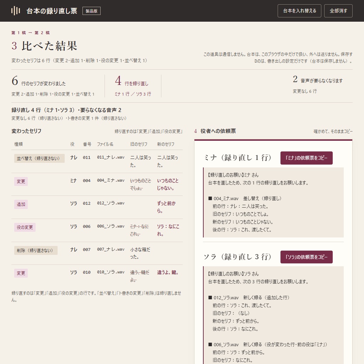
Task: Click file name 010_ソラ.wav
Action: coord(111,272)
